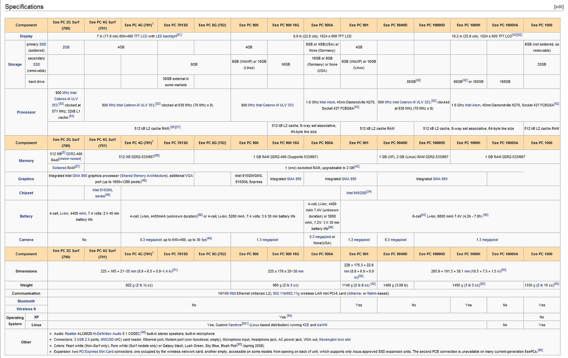Open the Intel 910GML series link

(102, 193)
